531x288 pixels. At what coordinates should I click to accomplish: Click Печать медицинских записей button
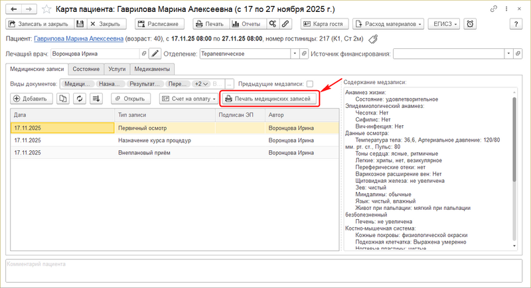(x=269, y=99)
